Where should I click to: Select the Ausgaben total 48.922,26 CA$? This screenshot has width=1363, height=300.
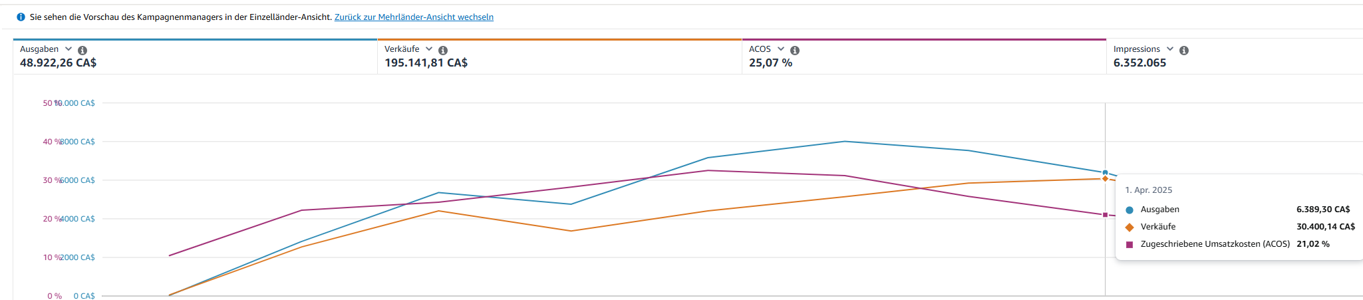(x=59, y=63)
